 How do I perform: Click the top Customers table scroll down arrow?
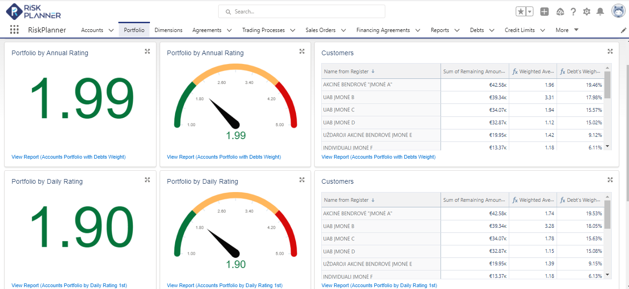click(x=607, y=146)
